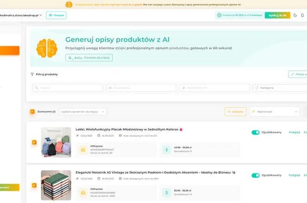Open notifications bell icon

tap(303, 15)
